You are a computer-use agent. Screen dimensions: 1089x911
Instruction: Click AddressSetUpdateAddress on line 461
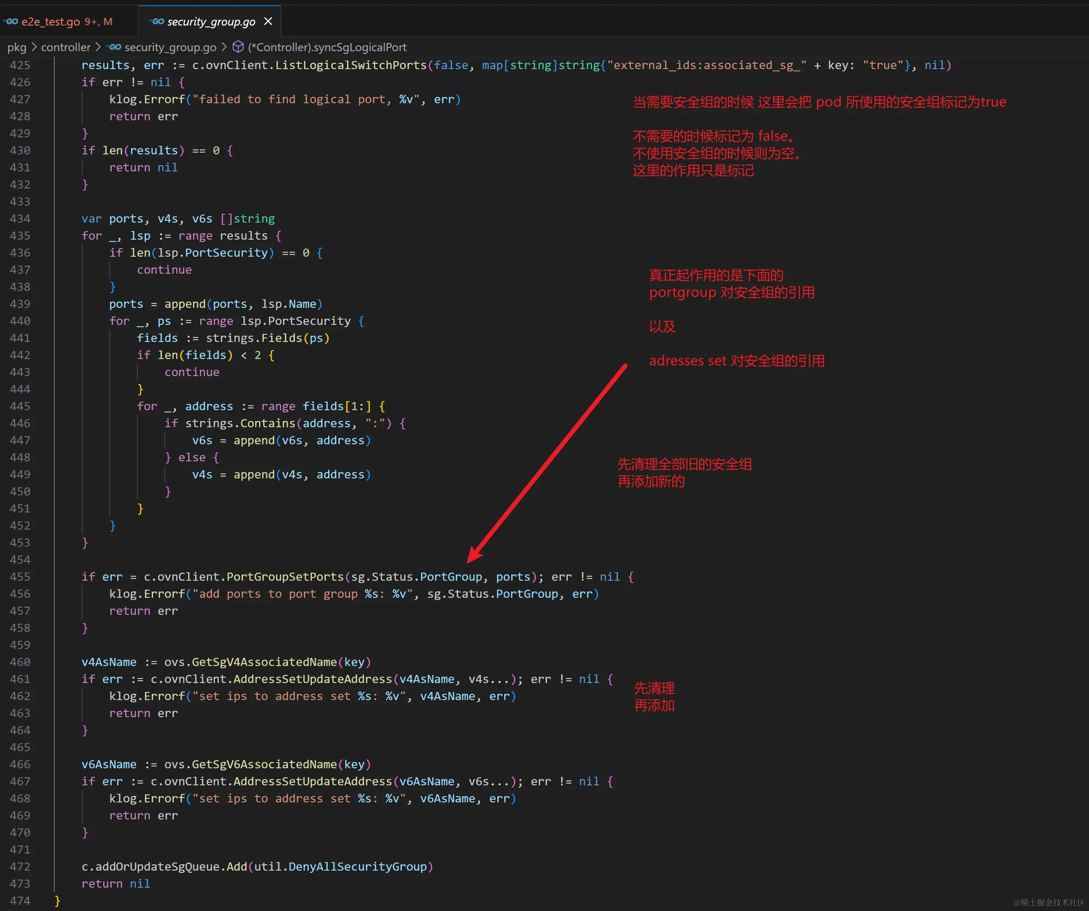tap(312, 679)
